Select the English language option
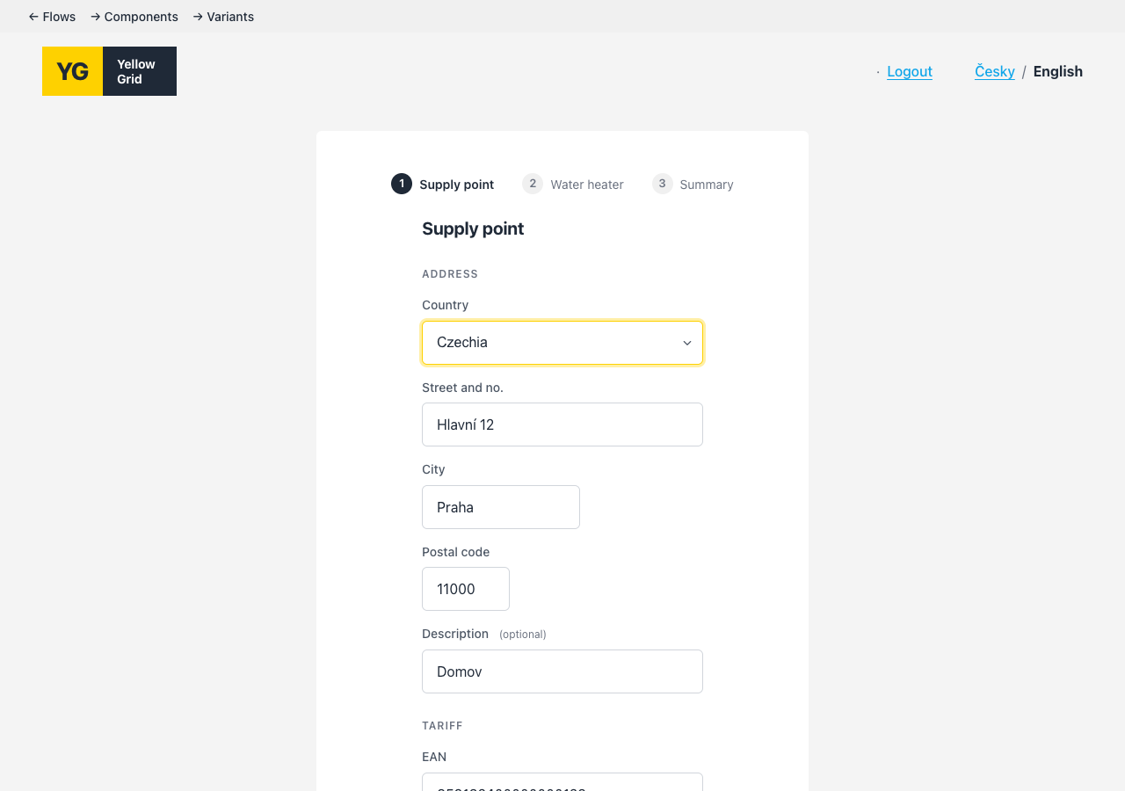Viewport: 1125px width, 791px height. pos(1058,71)
